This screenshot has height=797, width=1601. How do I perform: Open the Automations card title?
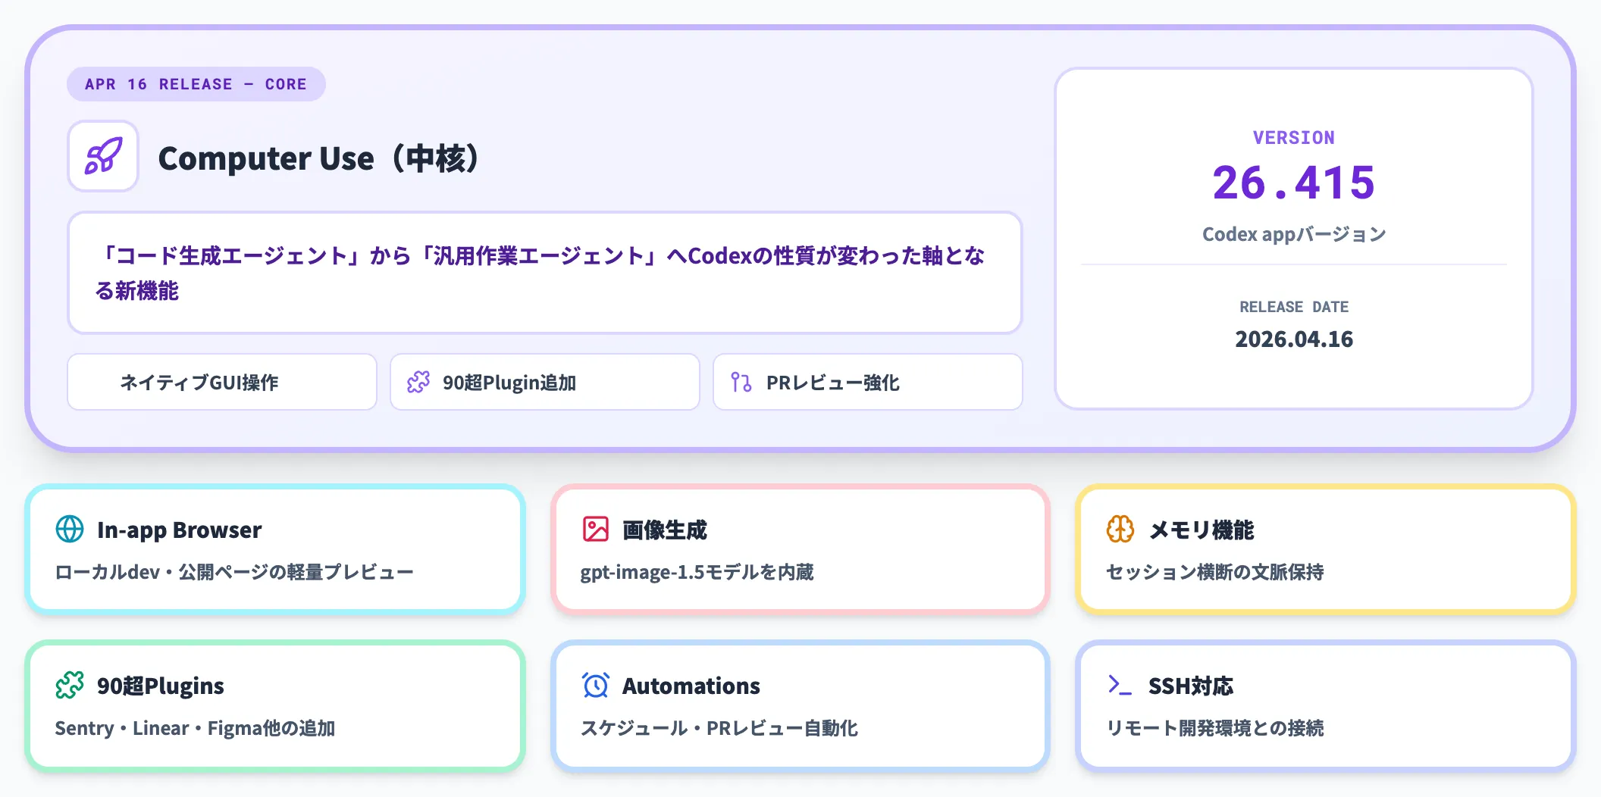point(691,686)
